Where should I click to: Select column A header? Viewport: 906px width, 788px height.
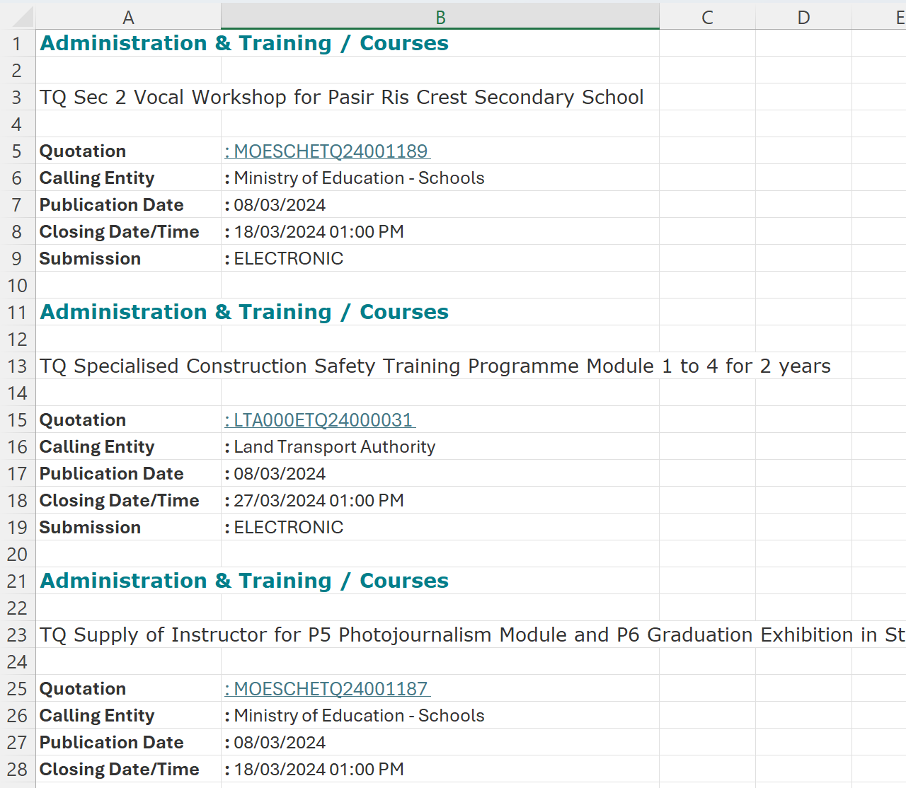tap(128, 16)
